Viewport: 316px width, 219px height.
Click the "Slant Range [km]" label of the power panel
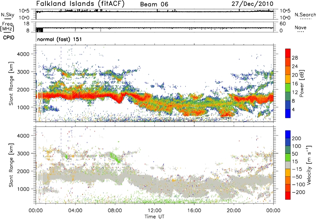click(x=11, y=83)
